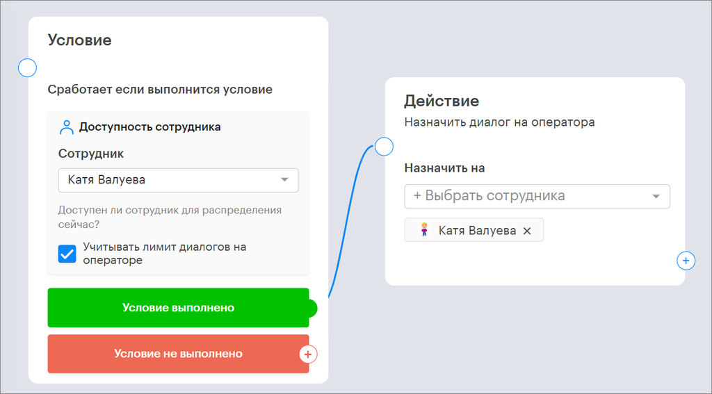Remove Катя Валуева from assigned operators
712x394 pixels.
(527, 231)
